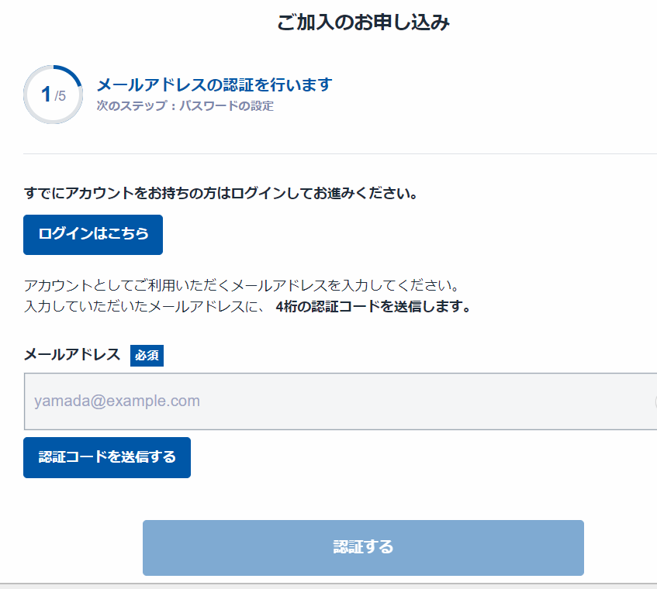The width and height of the screenshot is (657, 589).
Task: Click the メールアドレス field label
Action: click(x=72, y=355)
